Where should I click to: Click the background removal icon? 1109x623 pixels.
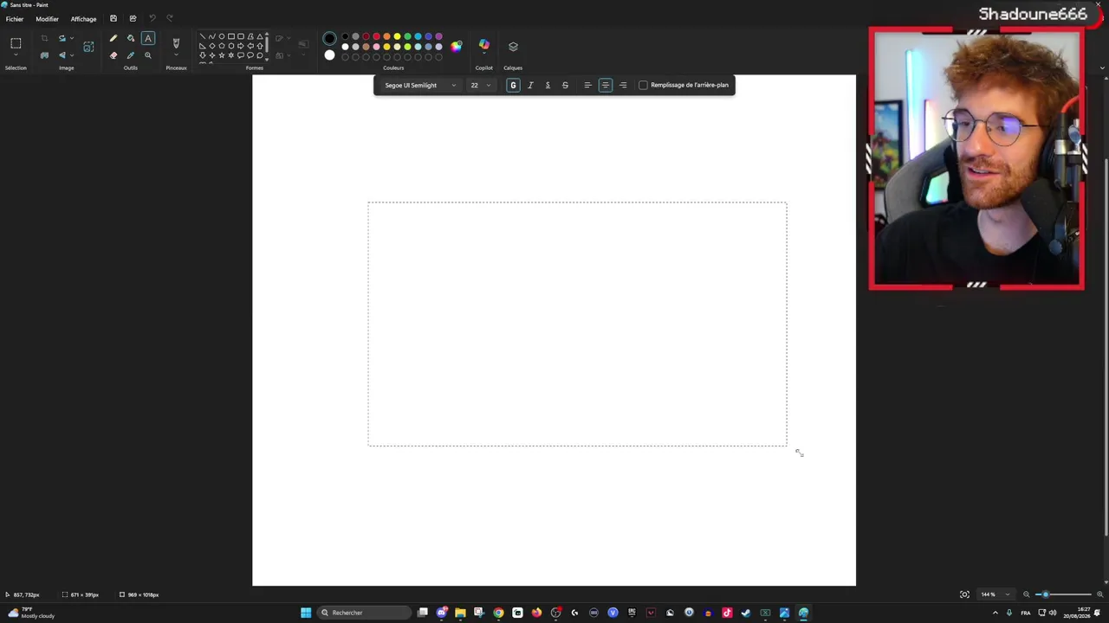[x=44, y=55]
